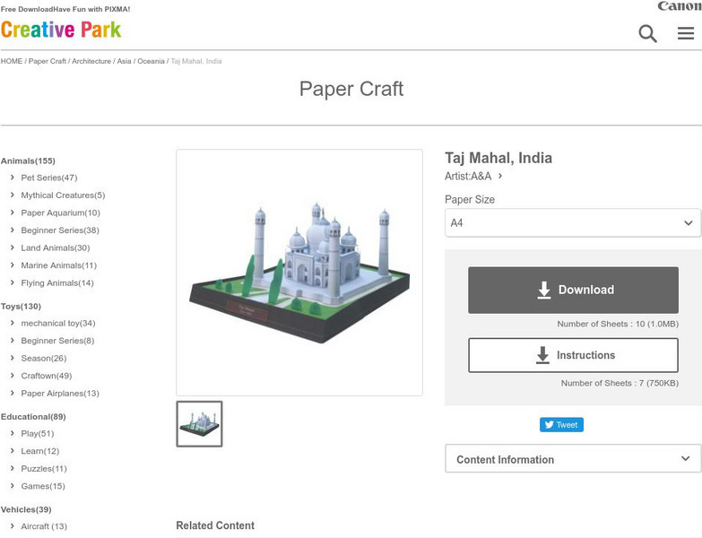Viewport: 702px width, 538px height.
Task: Open the Educational(89) category heading
Action: 33,417
